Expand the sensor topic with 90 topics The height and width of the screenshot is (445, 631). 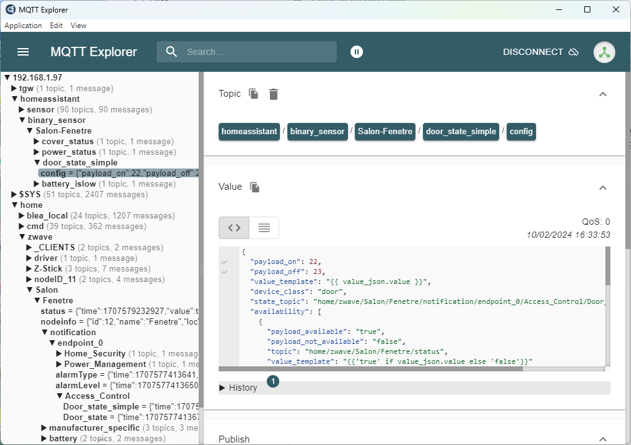click(x=22, y=109)
